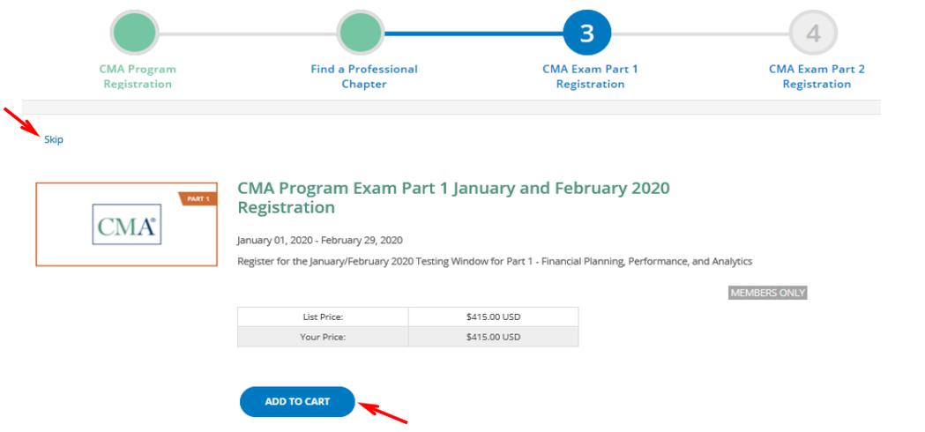The image size is (925, 432).
Task: Click the MEMBERS ONLY badge
Action: (767, 293)
